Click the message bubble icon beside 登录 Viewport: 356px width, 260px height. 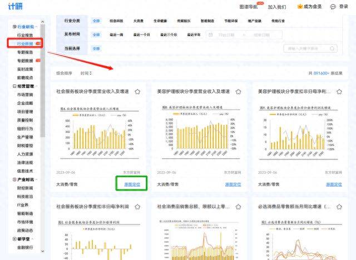click(333, 7)
